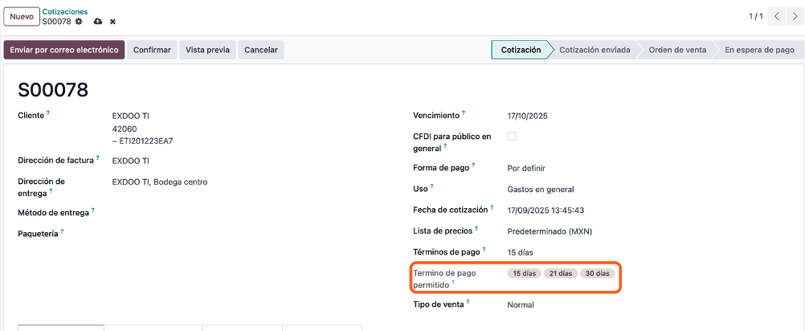Show help tooltip for Lista de precios
The height and width of the screenshot is (331, 805).
pos(476,228)
